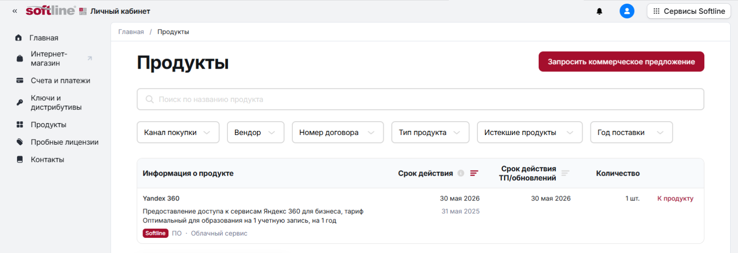Click the Softline logo
The width and height of the screenshot is (738, 253).
click(x=50, y=11)
